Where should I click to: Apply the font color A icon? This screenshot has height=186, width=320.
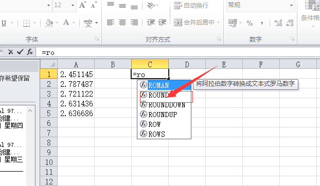coord(66,23)
